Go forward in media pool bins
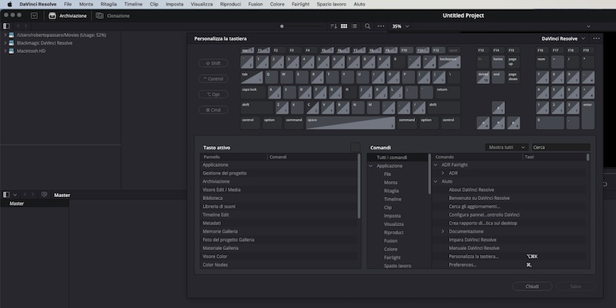 click(33, 195)
